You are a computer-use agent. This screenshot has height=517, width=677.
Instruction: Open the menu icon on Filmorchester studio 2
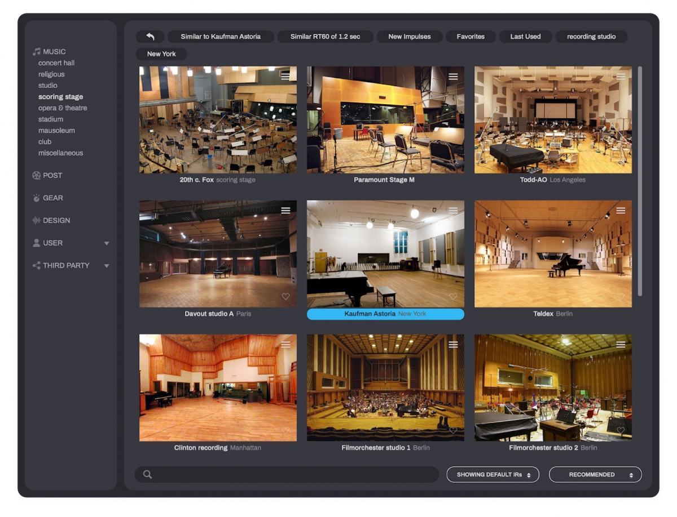(x=621, y=344)
